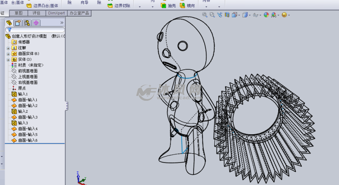The image size is (339, 185).
Task: Select the 曲面-输入1 feature
Action: (x=28, y=100)
